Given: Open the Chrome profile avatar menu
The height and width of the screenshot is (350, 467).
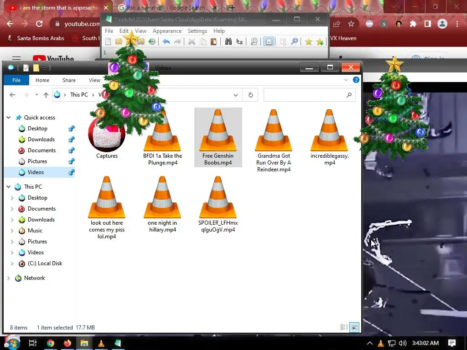Looking at the screenshot, I should [x=442, y=24].
